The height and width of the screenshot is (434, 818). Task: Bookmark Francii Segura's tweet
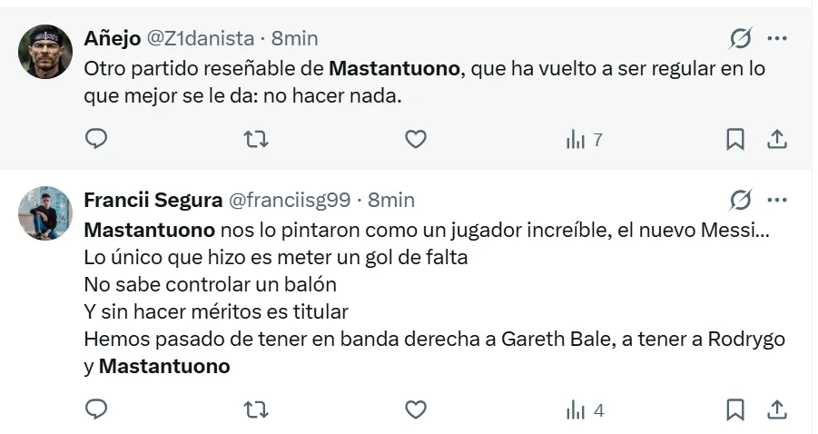(735, 409)
